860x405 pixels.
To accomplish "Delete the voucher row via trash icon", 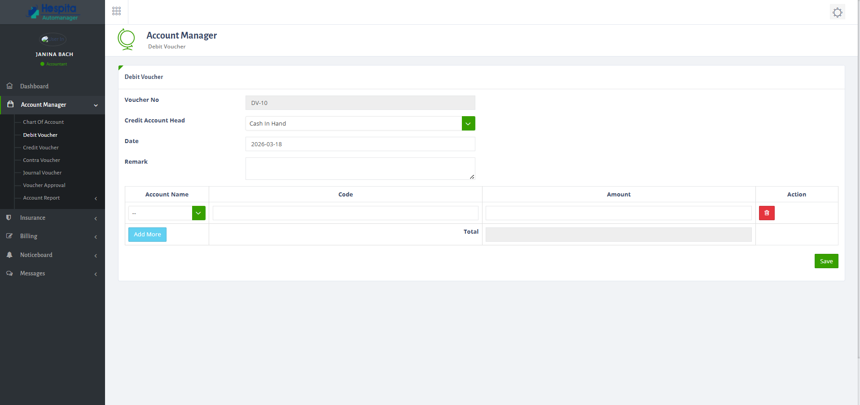I will coord(766,213).
